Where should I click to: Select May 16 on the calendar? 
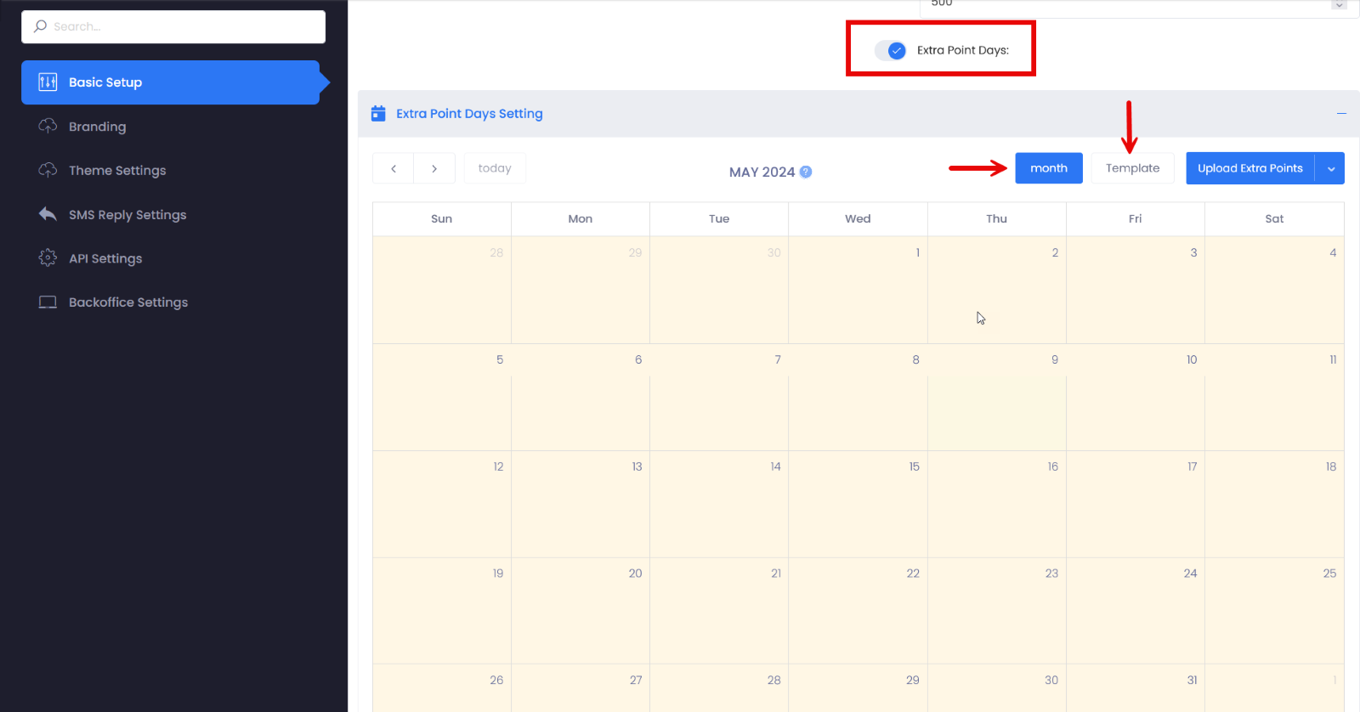coord(996,504)
